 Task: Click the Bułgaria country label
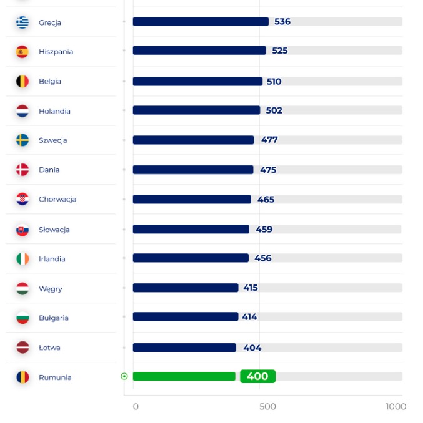pos(54,318)
